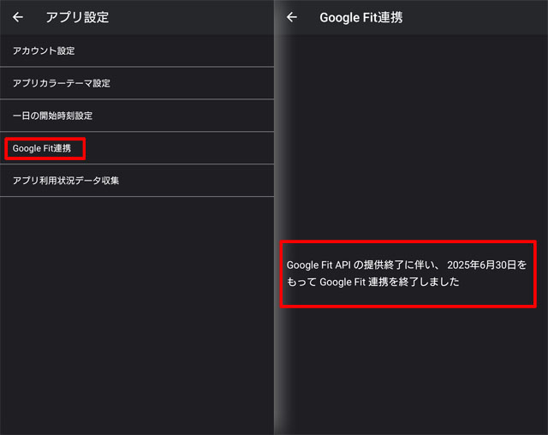Open アカウント設定
This screenshot has height=435, width=548.
137,51
